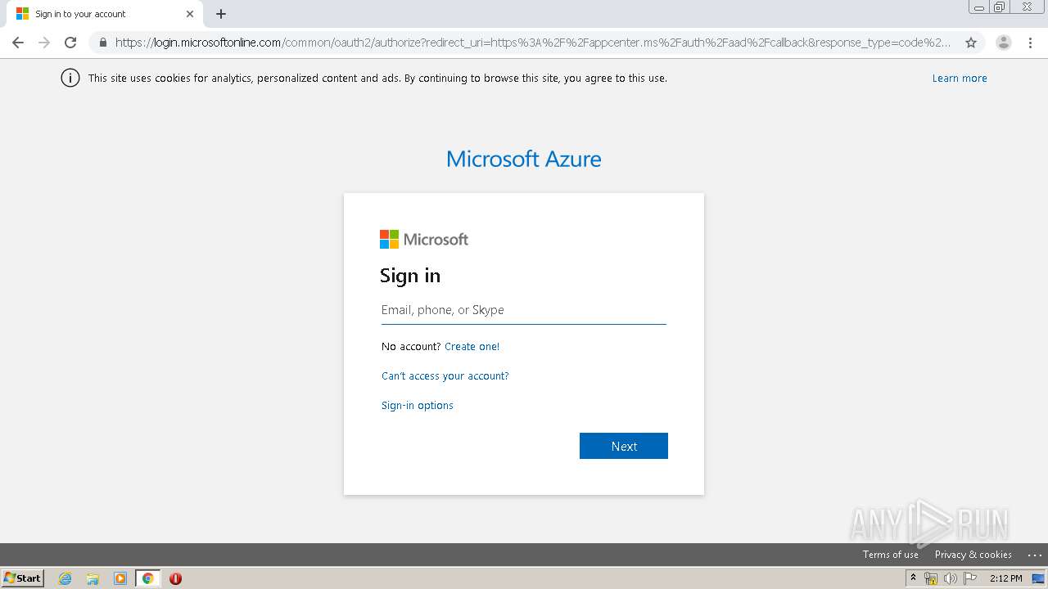Screen dimensions: 1048x589
Task: Bookmark page with the star icon
Action: pyautogui.click(x=971, y=43)
